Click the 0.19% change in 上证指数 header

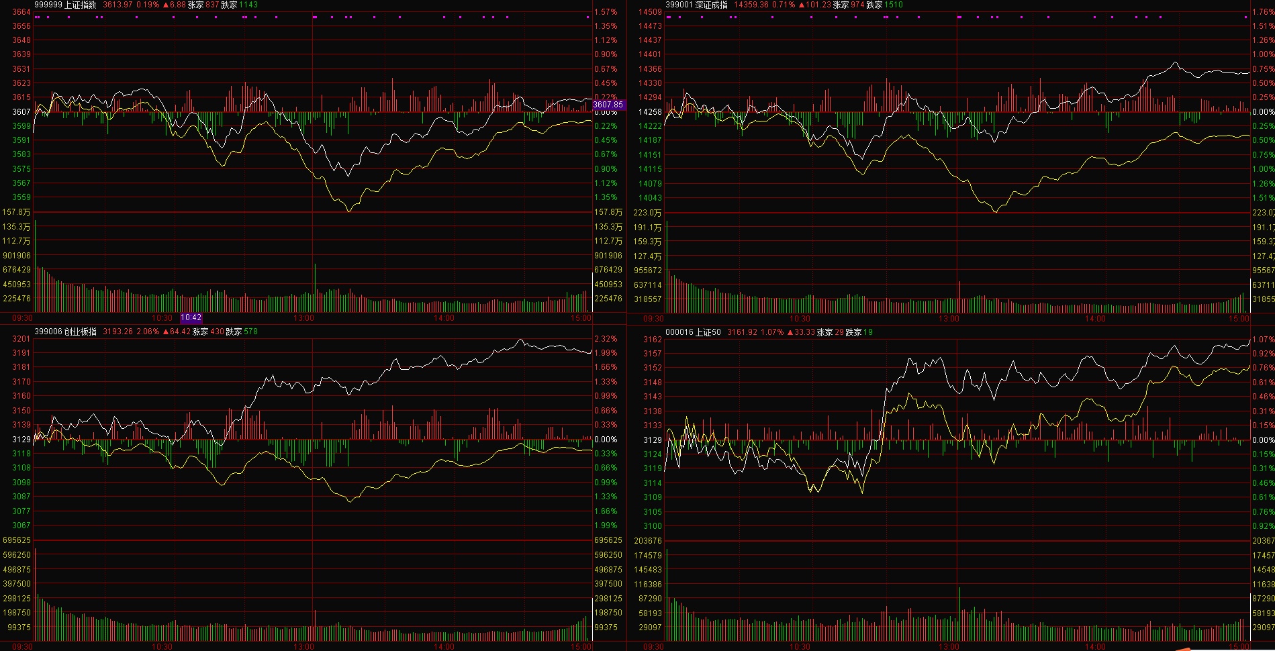click(x=148, y=5)
